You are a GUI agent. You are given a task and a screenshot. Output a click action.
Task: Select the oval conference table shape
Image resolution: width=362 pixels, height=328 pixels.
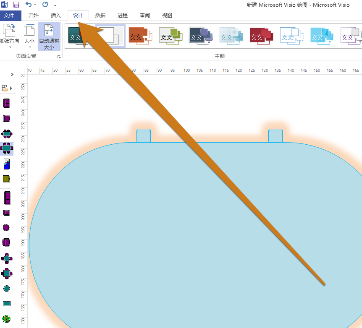coord(7,148)
